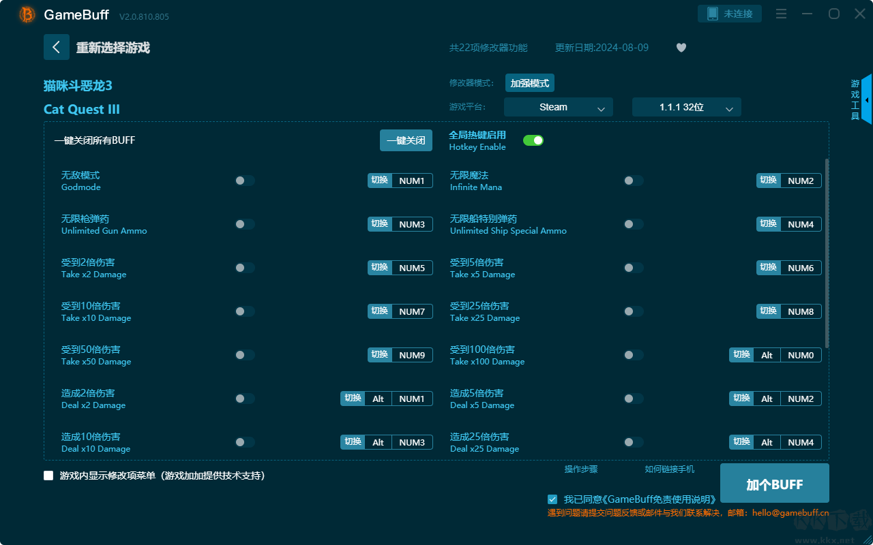This screenshot has height=545, width=873.
Task: Uncheck the GameBuff disclaimer agreement checkbox
Action: point(552,499)
